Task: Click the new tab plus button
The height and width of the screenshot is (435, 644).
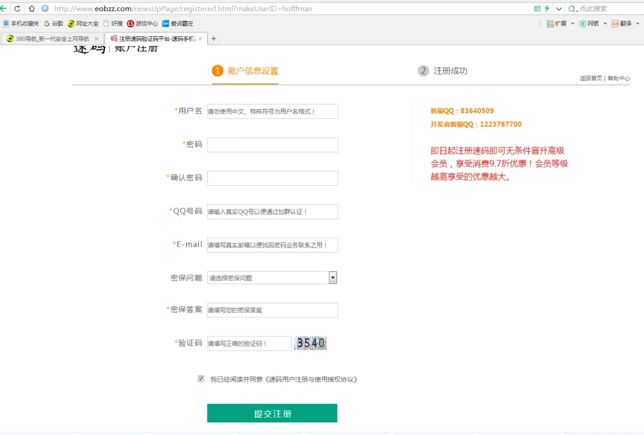Action: pyautogui.click(x=214, y=39)
